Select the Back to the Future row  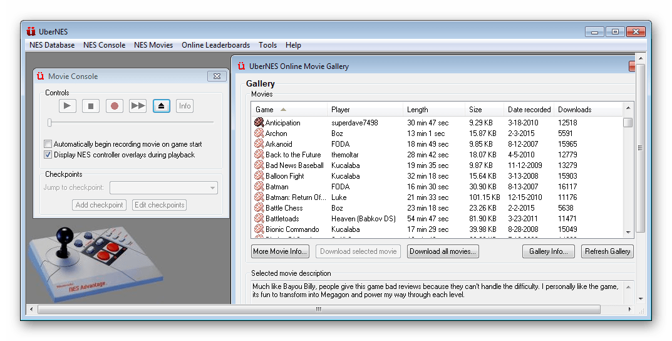tap(293, 155)
